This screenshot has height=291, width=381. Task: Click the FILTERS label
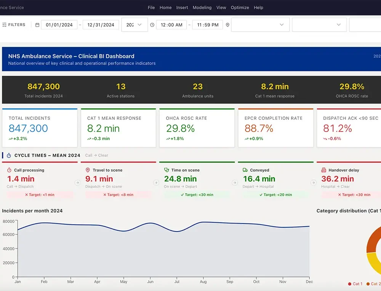coord(17,25)
